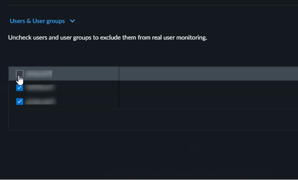
Task: Click empty right cell of last checked row
Action: pyautogui.click(x=207, y=102)
